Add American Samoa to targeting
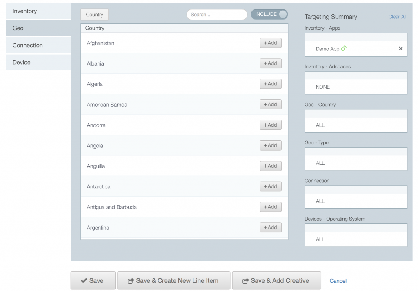Screen dimensions: 418x291 tap(271, 105)
